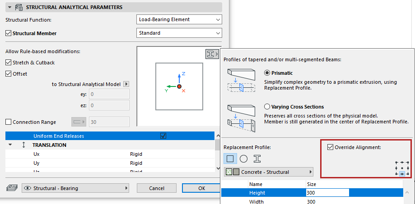Click the release list scrollbar down arrow
The height and width of the screenshot is (204, 415).
(219, 168)
